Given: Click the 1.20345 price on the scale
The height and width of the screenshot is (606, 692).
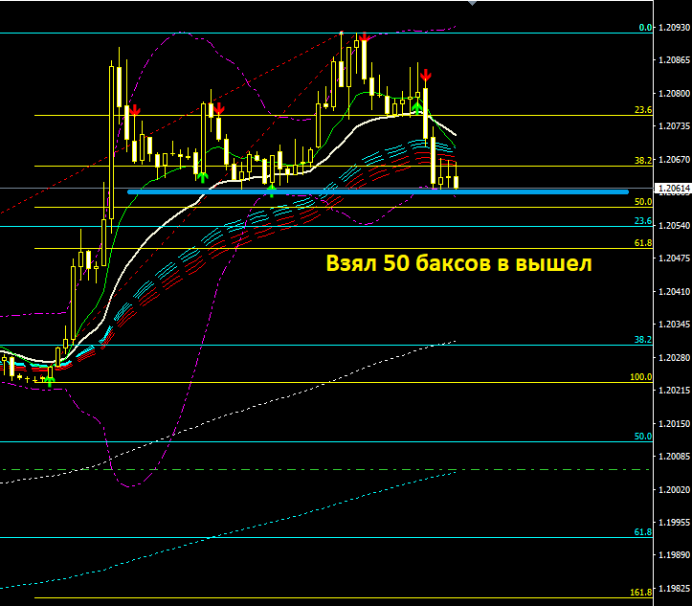Looking at the screenshot, I should click(x=674, y=325).
